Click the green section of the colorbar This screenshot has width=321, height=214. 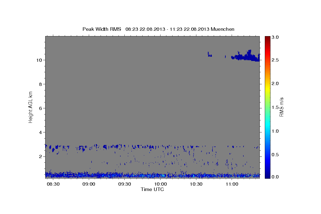267,107
